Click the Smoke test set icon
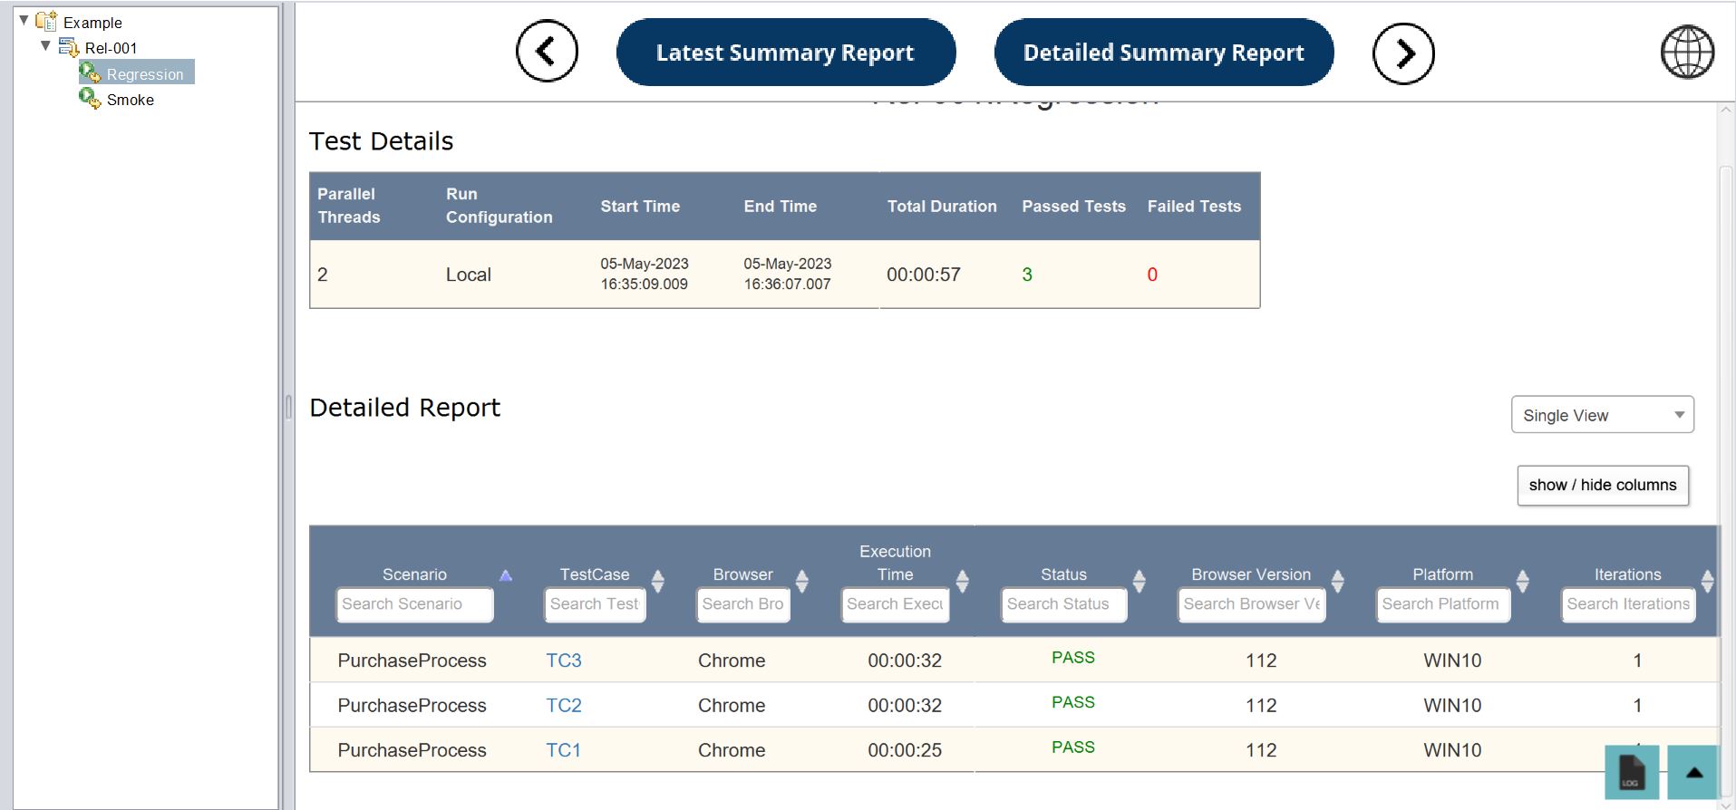 (x=91, y=98)
